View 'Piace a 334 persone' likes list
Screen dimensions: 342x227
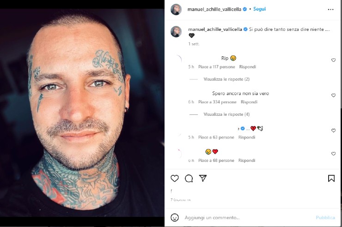pyautogui.click(x=217, y=102)
